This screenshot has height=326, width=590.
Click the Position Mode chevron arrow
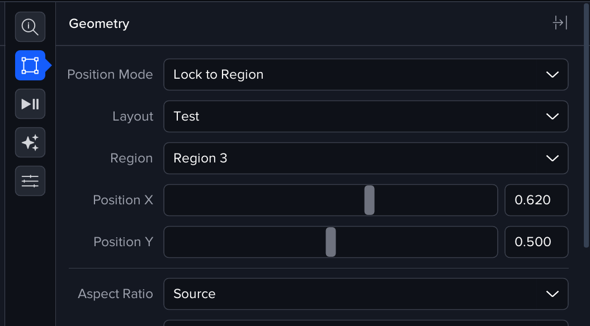[x=552, y=75]
